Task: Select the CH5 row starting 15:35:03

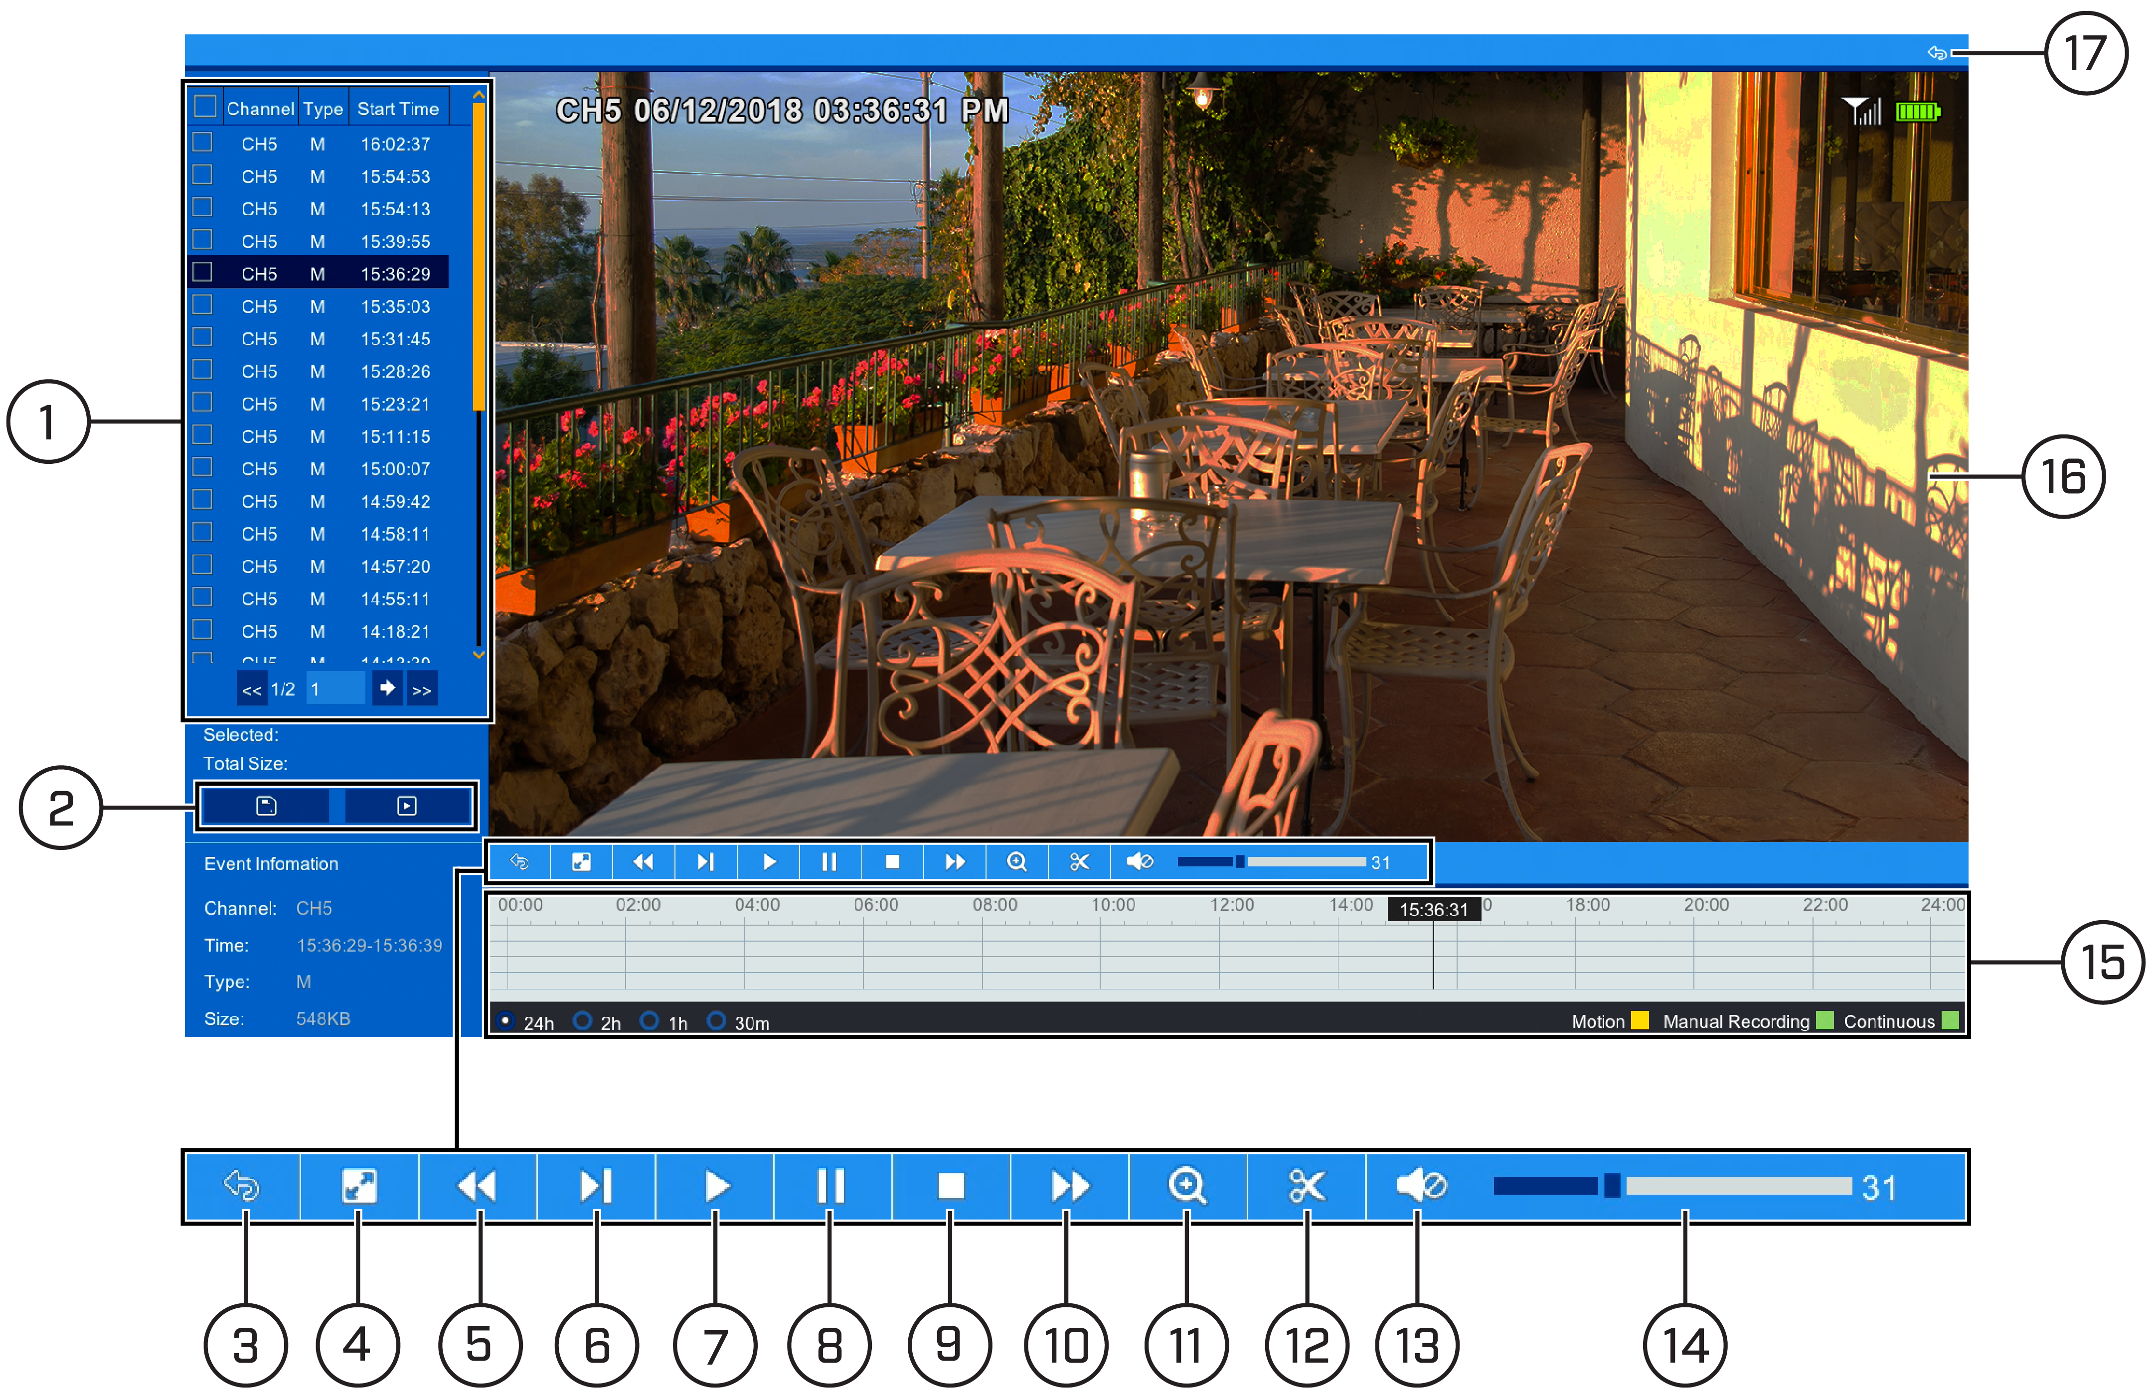Action: pos(318,306)
